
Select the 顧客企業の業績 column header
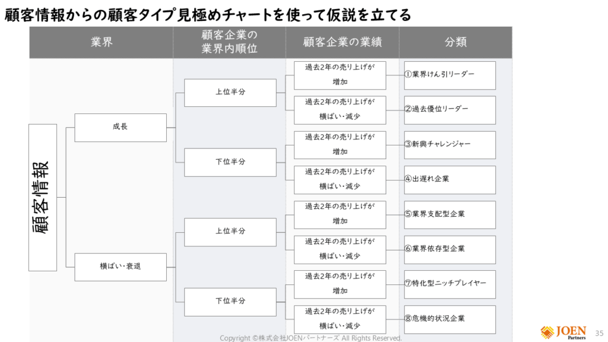[x=342, y=42]
